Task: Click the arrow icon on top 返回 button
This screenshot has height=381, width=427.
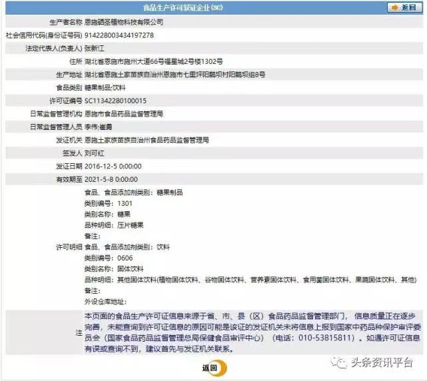Action: point(396,8)
